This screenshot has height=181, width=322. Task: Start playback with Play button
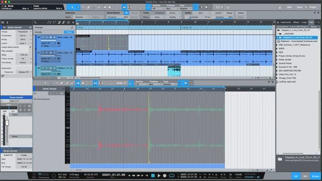tap(159, 175)
